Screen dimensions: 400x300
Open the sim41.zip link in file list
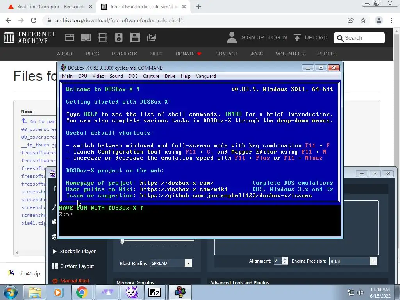click(34, 223)
